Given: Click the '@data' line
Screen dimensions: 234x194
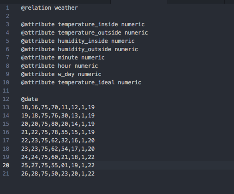Looking at the screenshot, I should (x=30, y=99).
